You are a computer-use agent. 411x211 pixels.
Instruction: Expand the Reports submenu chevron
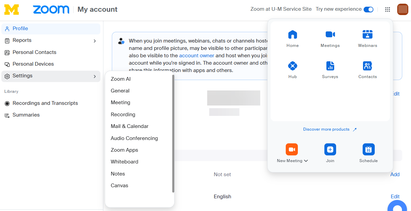(x=95, y=41)
